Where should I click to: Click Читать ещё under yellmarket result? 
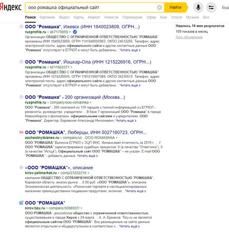[x=135, y=191]
